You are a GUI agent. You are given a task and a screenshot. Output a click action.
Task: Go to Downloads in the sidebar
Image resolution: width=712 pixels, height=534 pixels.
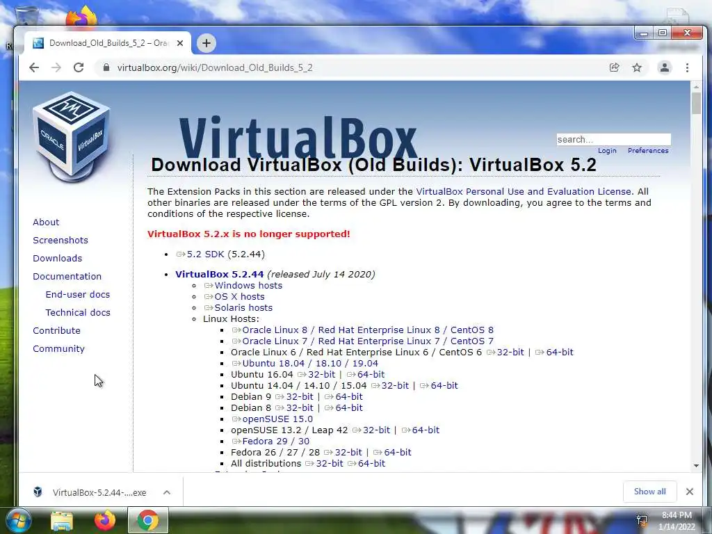pyautogui.click(x=57, y=258)
